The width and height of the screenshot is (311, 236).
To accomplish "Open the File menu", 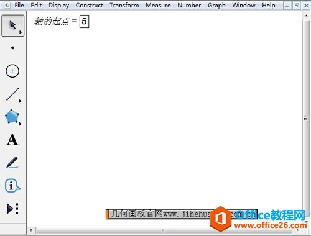I will pyautogui.click(x=19, y=5).
